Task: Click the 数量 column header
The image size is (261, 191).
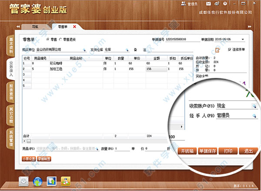Action: (x=121, y=58)
